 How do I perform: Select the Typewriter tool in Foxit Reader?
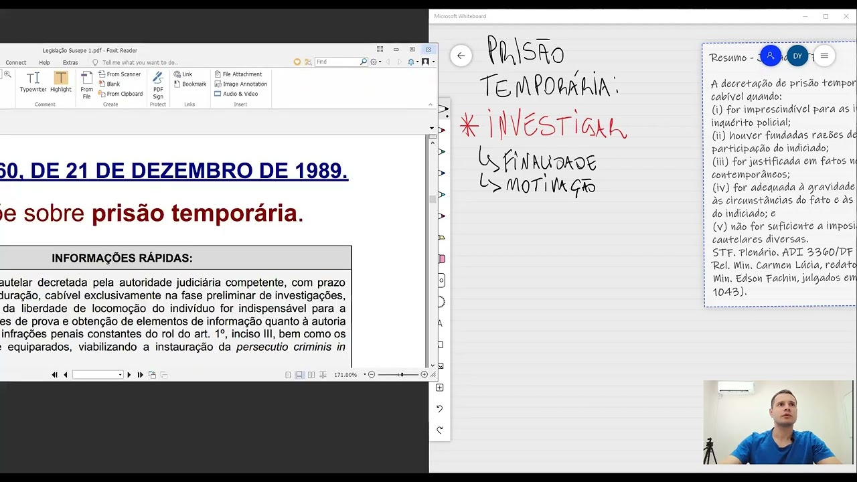pos(33,82)
